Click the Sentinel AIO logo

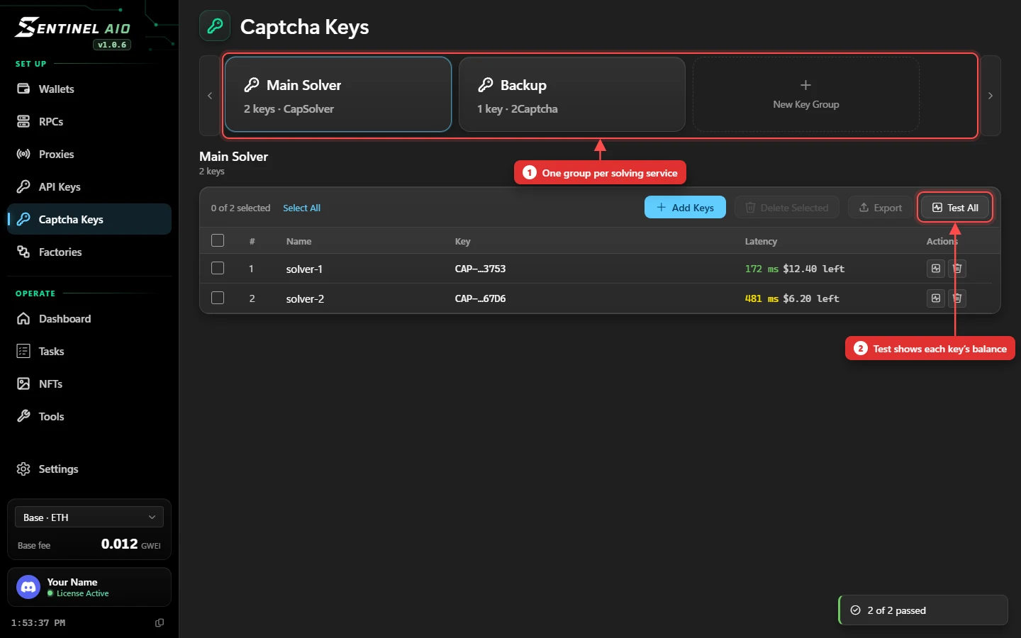pyautogui.click(x=73, y=28)
